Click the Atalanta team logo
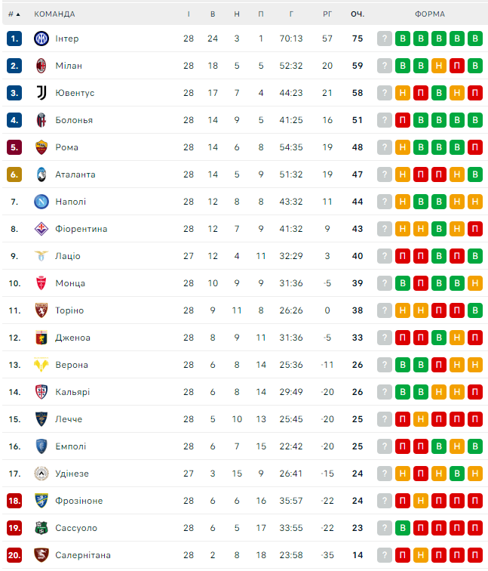Screen dimensions: 488x571 41,174
